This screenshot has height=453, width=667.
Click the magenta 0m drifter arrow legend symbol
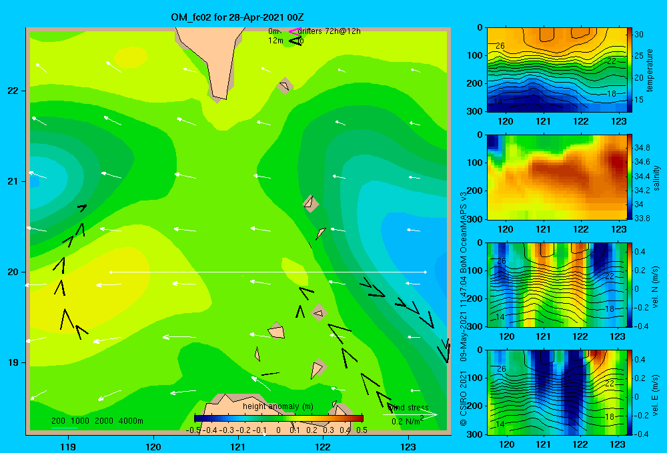[x=295, y=31]
